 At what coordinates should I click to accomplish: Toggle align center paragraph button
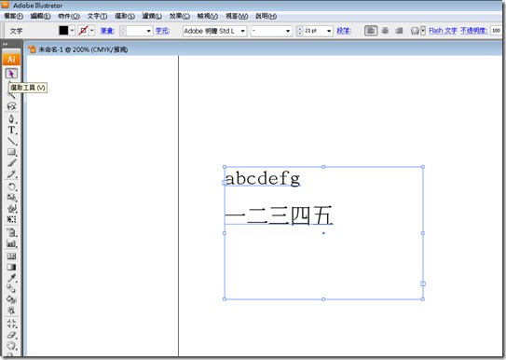385,31
